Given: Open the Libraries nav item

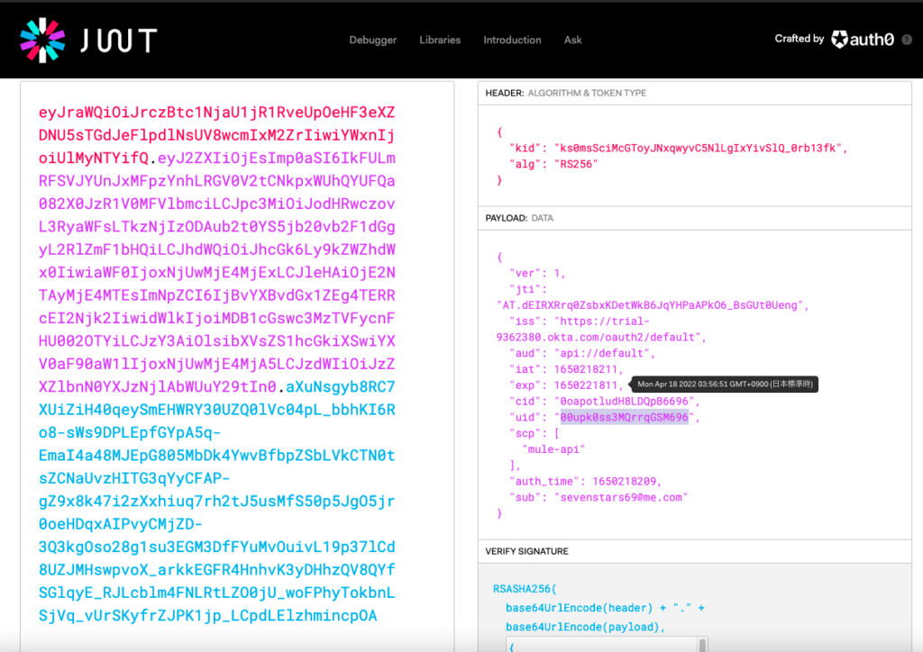Looking at the screenshot, I should (440, 41).
